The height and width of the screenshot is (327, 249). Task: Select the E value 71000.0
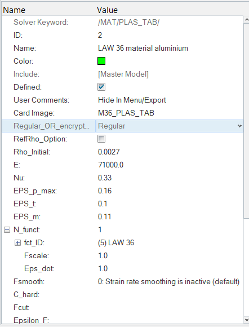pos(110,165)
